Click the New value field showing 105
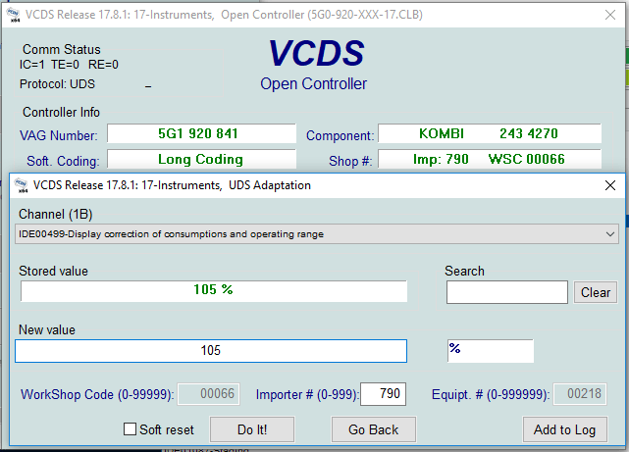The image size is (629, 452). pyautogui.click(x=211, y=351)
